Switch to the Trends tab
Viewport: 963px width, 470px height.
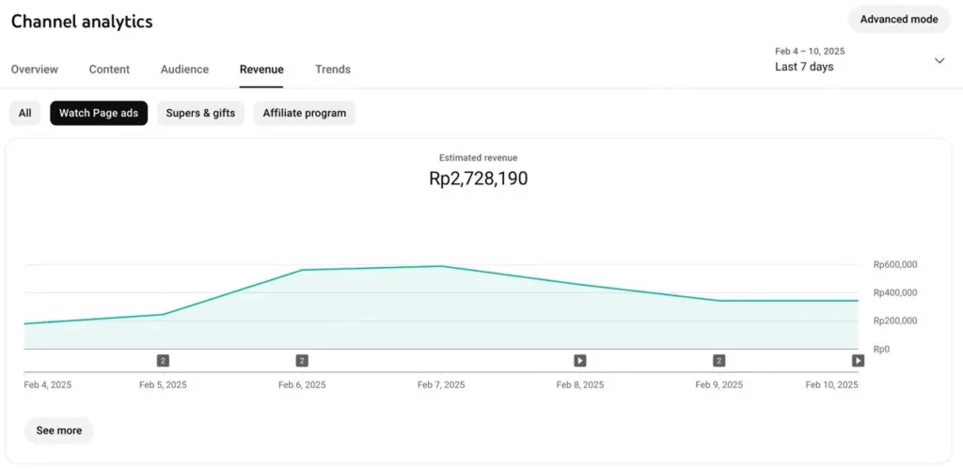[333, 70]
